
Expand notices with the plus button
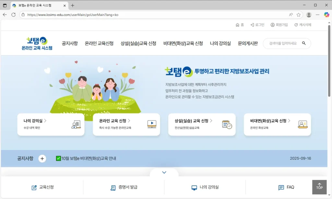42,159
